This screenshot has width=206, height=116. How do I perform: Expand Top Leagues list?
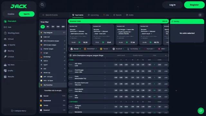click(53, 33)
